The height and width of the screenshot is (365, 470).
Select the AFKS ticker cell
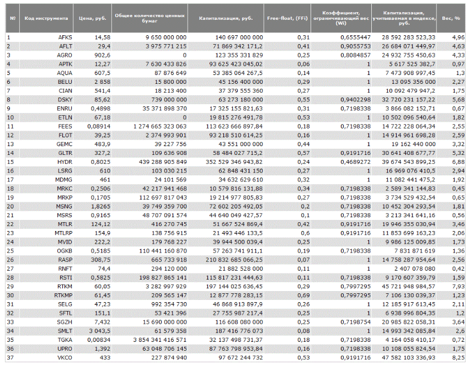point(65,37)
